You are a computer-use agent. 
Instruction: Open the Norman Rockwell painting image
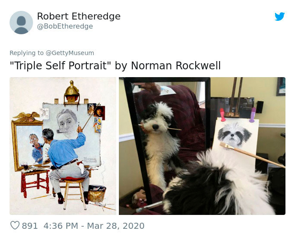click(63, 146)
